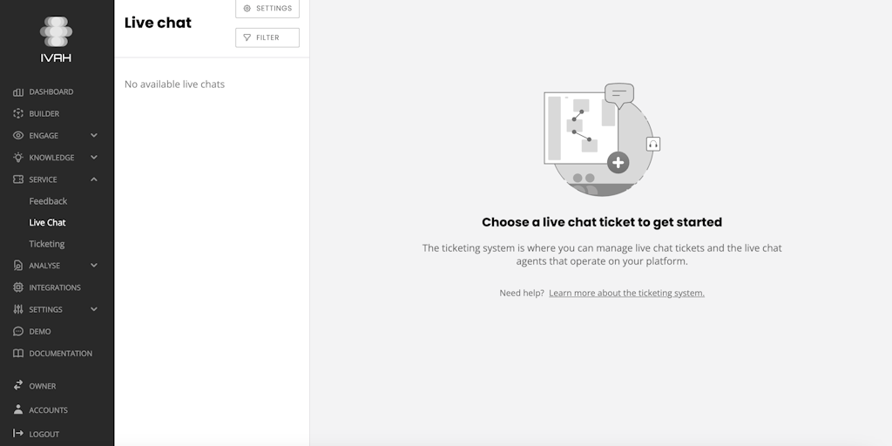This screenshot has height=446, width=892.
Task: Expand the Knowledge section chevron
Action: click(x=94, y=158)
